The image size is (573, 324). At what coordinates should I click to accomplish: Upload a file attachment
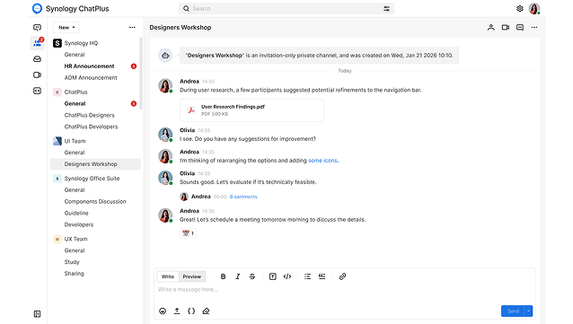(177, 311)
